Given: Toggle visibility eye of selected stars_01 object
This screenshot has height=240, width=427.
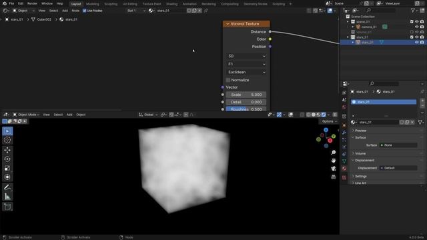Looking at the screenshot, I should pyautogui.click(x=416, y=42).
